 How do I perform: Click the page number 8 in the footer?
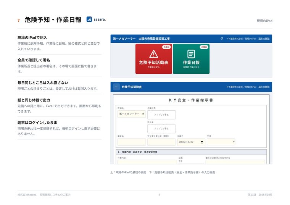tap(159, 195)
